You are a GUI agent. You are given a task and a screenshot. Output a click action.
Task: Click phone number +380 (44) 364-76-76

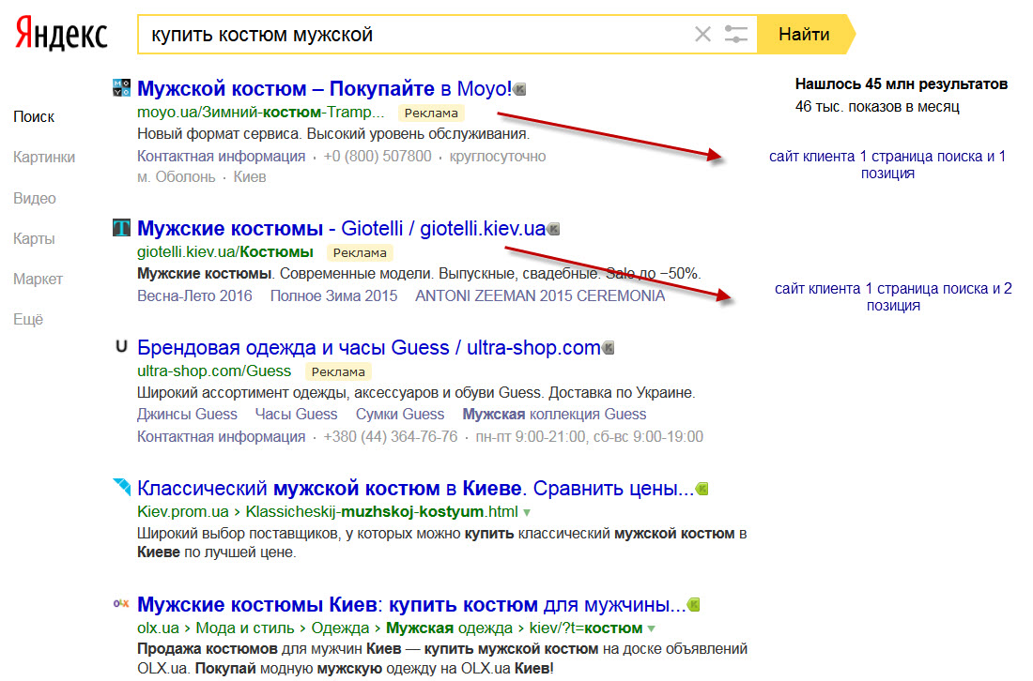point(390,437)
